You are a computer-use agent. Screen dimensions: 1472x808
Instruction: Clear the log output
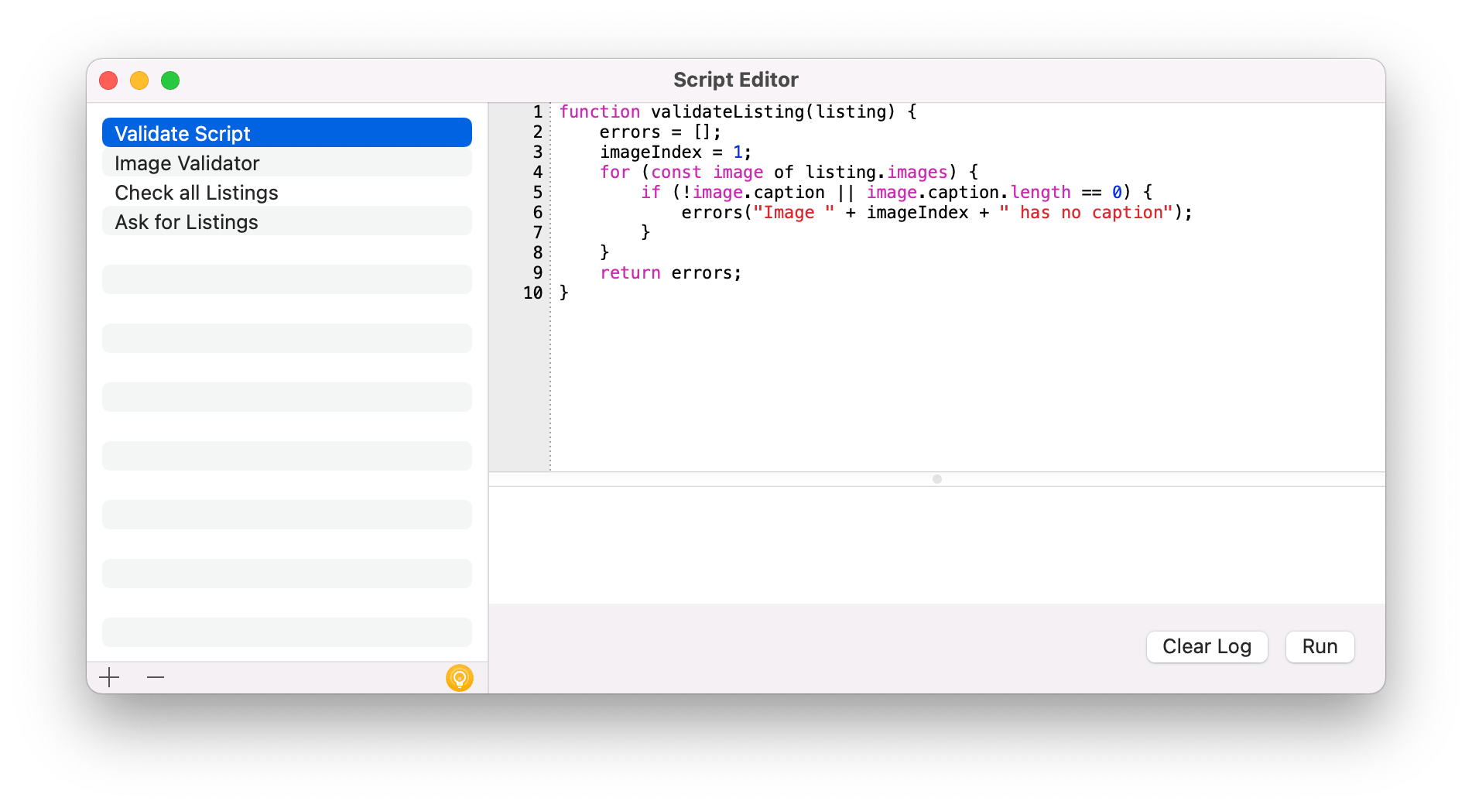(x=1207, y=646)
